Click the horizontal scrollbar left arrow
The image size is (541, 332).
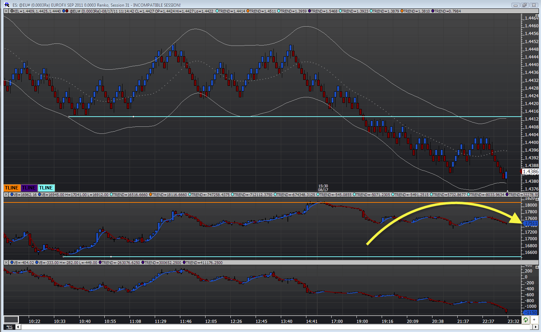pyautogui.click(x=19, y=327)
